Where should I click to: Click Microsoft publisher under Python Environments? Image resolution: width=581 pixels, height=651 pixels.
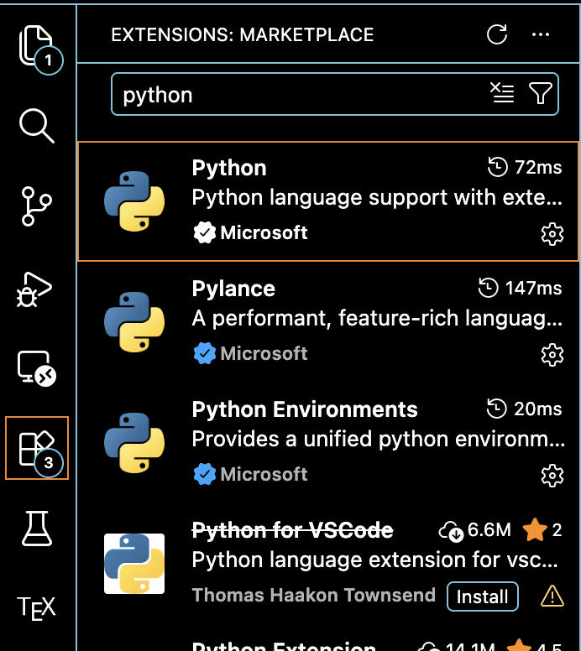click(264, 475)
